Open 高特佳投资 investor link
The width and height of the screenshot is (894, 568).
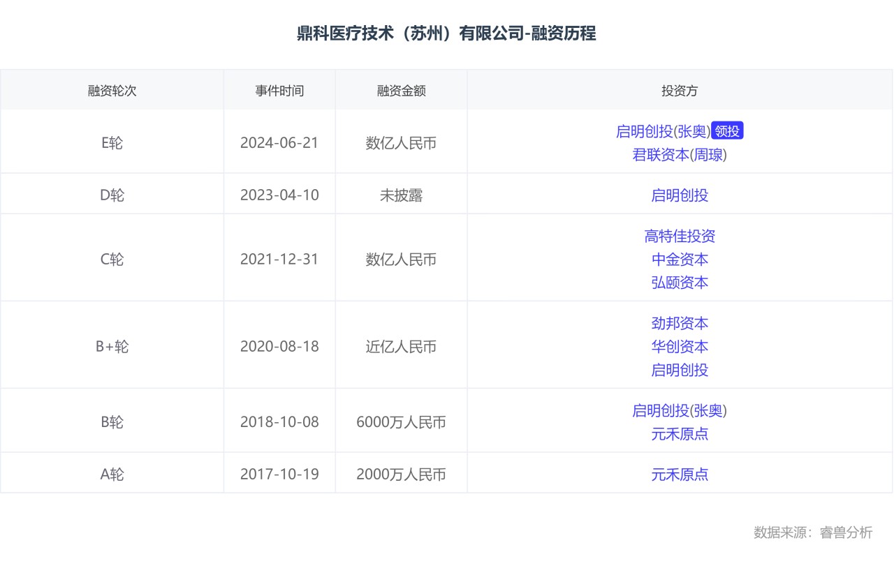point(680,237)
